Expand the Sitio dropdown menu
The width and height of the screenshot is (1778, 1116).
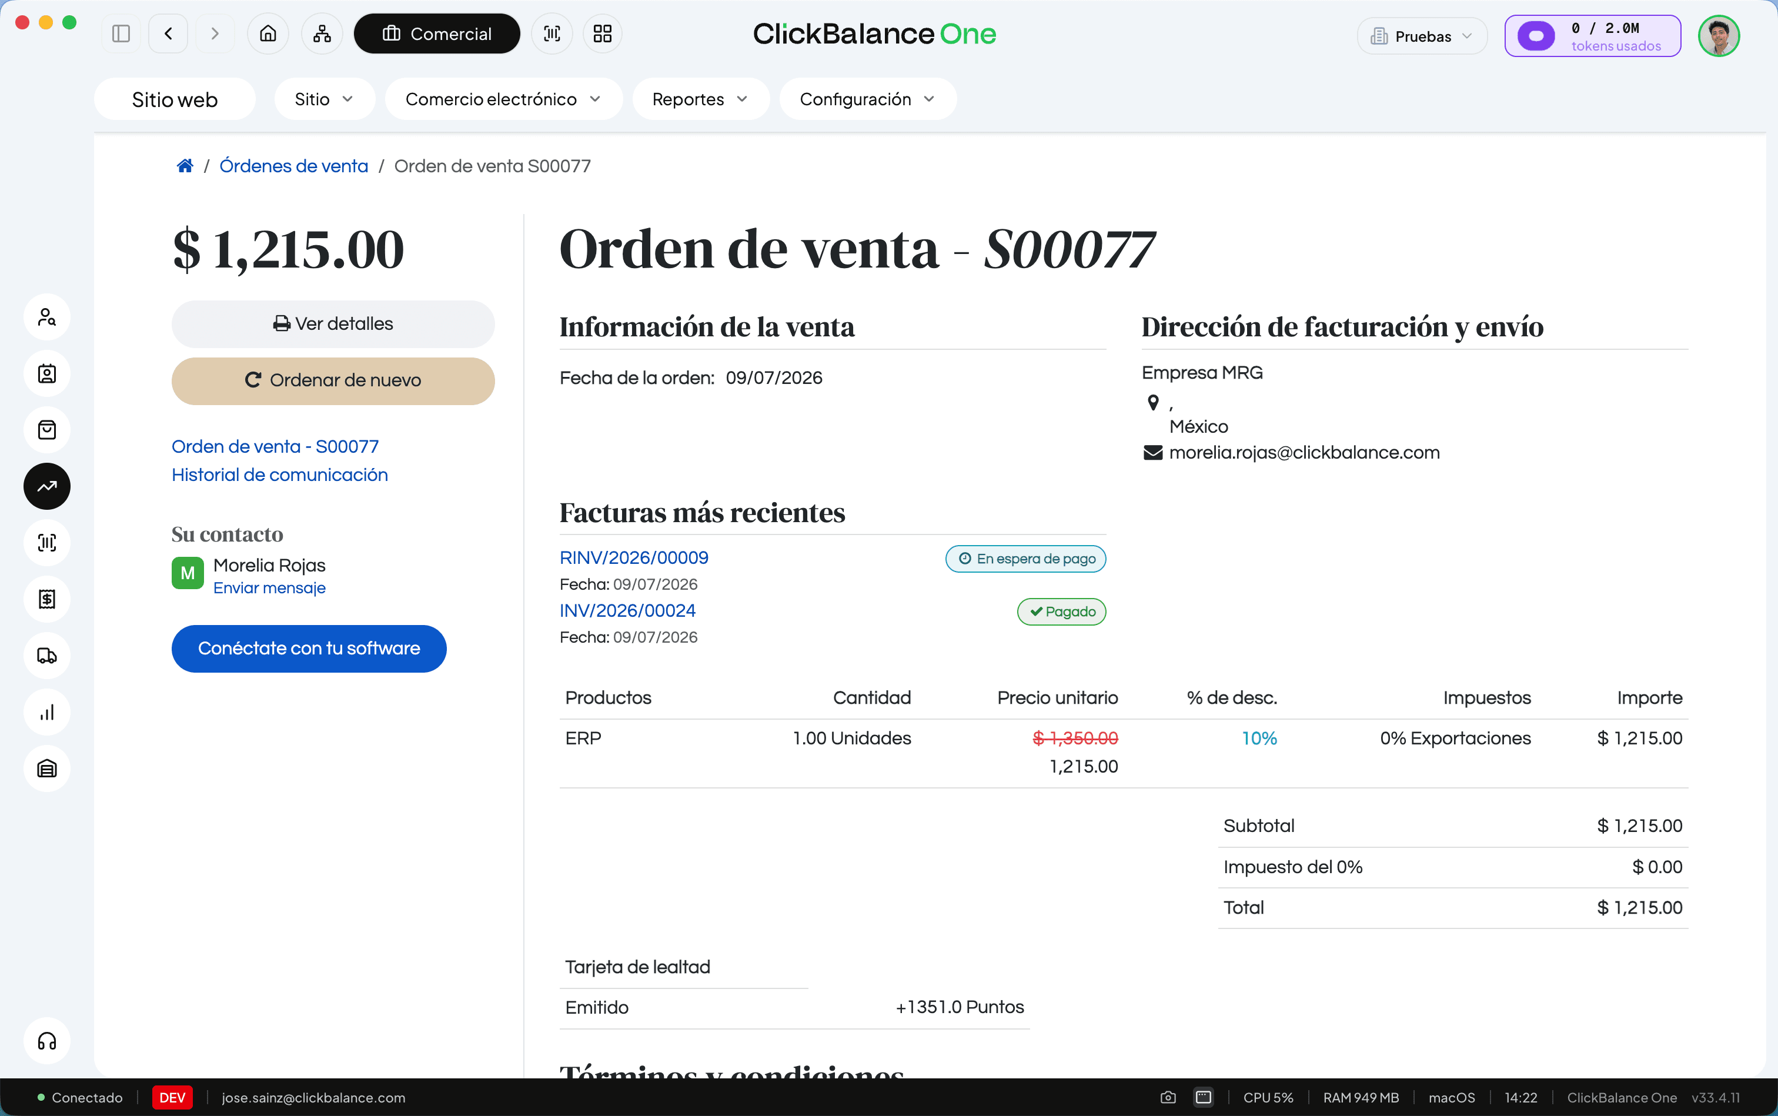point(324,99)
